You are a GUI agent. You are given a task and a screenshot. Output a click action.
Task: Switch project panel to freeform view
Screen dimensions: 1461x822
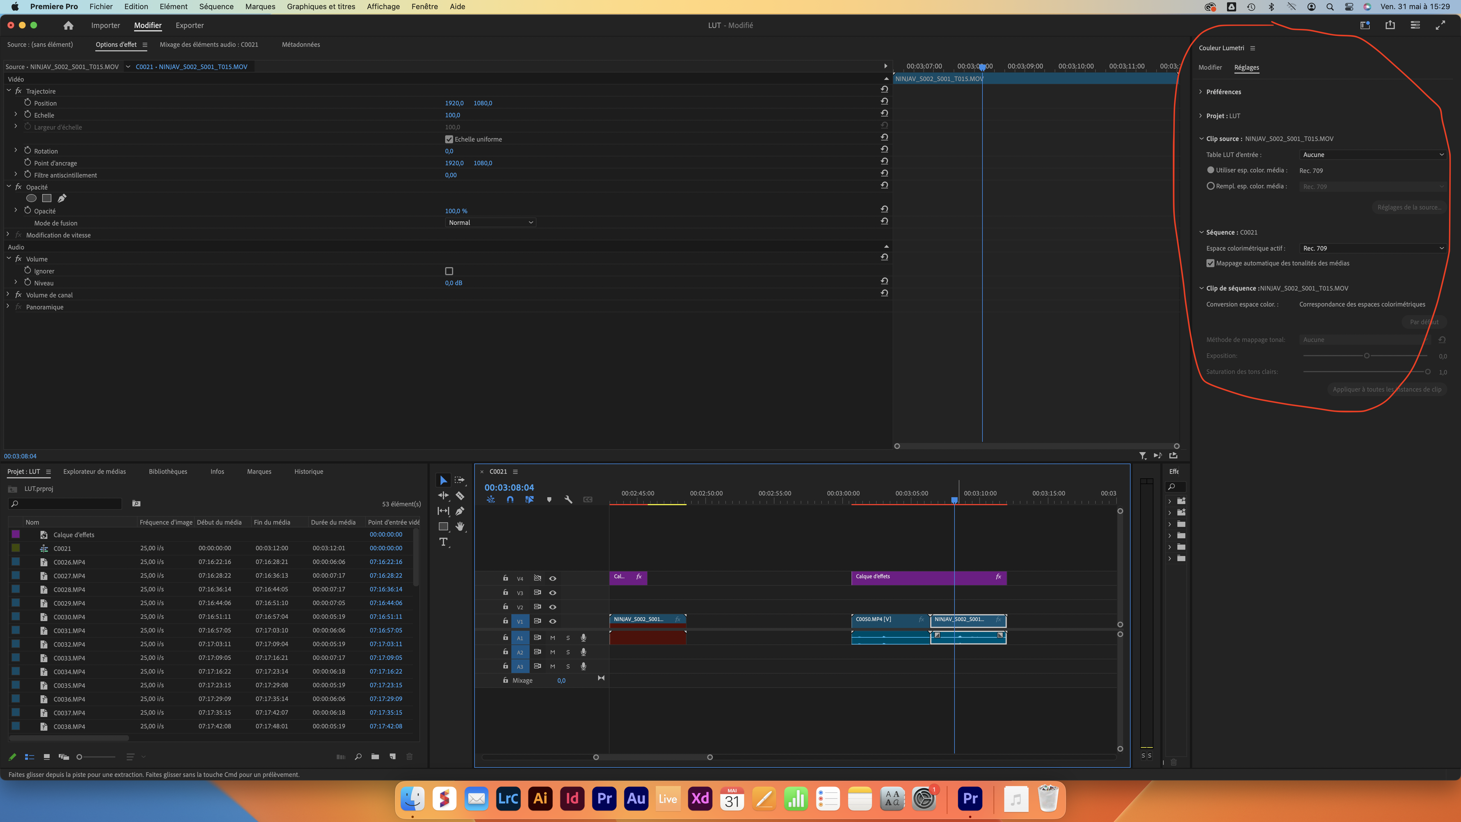tap(64, 757)
